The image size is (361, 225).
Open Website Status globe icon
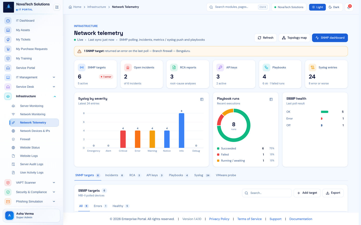[13, 147]
